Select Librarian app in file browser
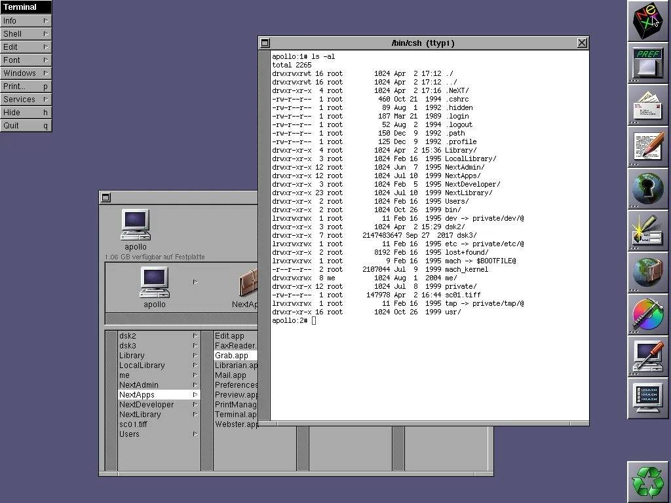 (x=235, y=365)
